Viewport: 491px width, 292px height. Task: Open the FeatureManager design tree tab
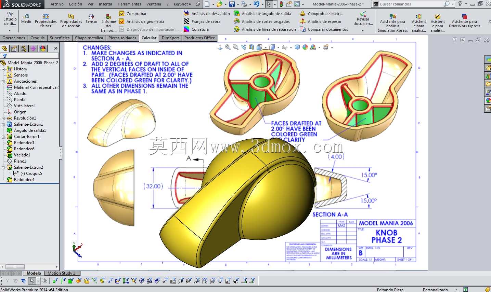(x=4, y=48)
